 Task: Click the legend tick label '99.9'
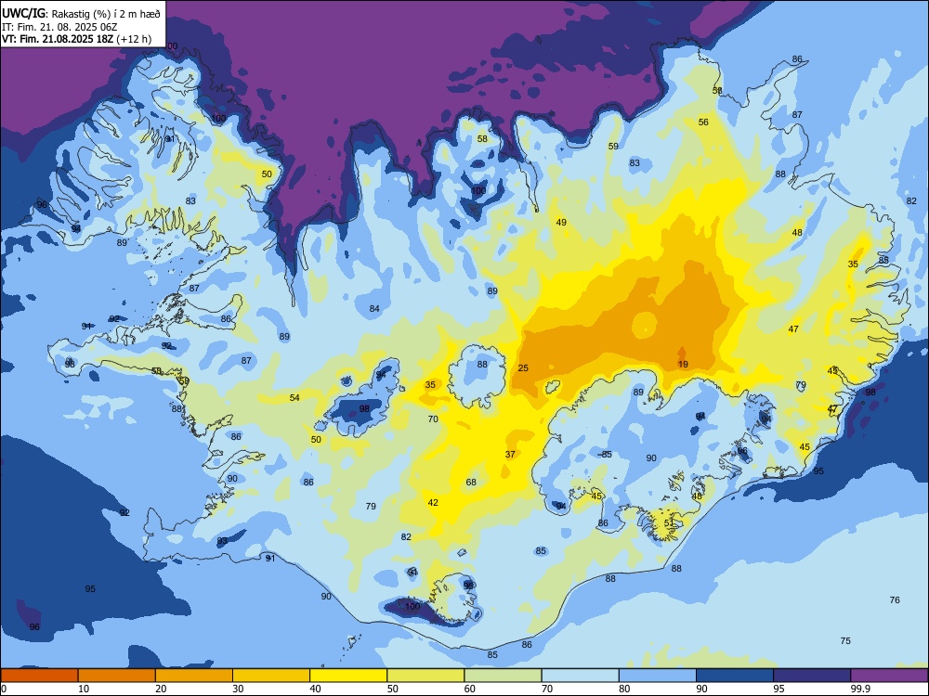point(860,689)
